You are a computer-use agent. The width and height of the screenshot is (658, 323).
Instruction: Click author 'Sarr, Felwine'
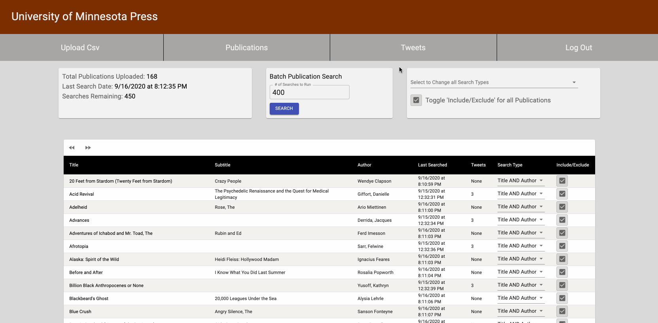[370, 246]
